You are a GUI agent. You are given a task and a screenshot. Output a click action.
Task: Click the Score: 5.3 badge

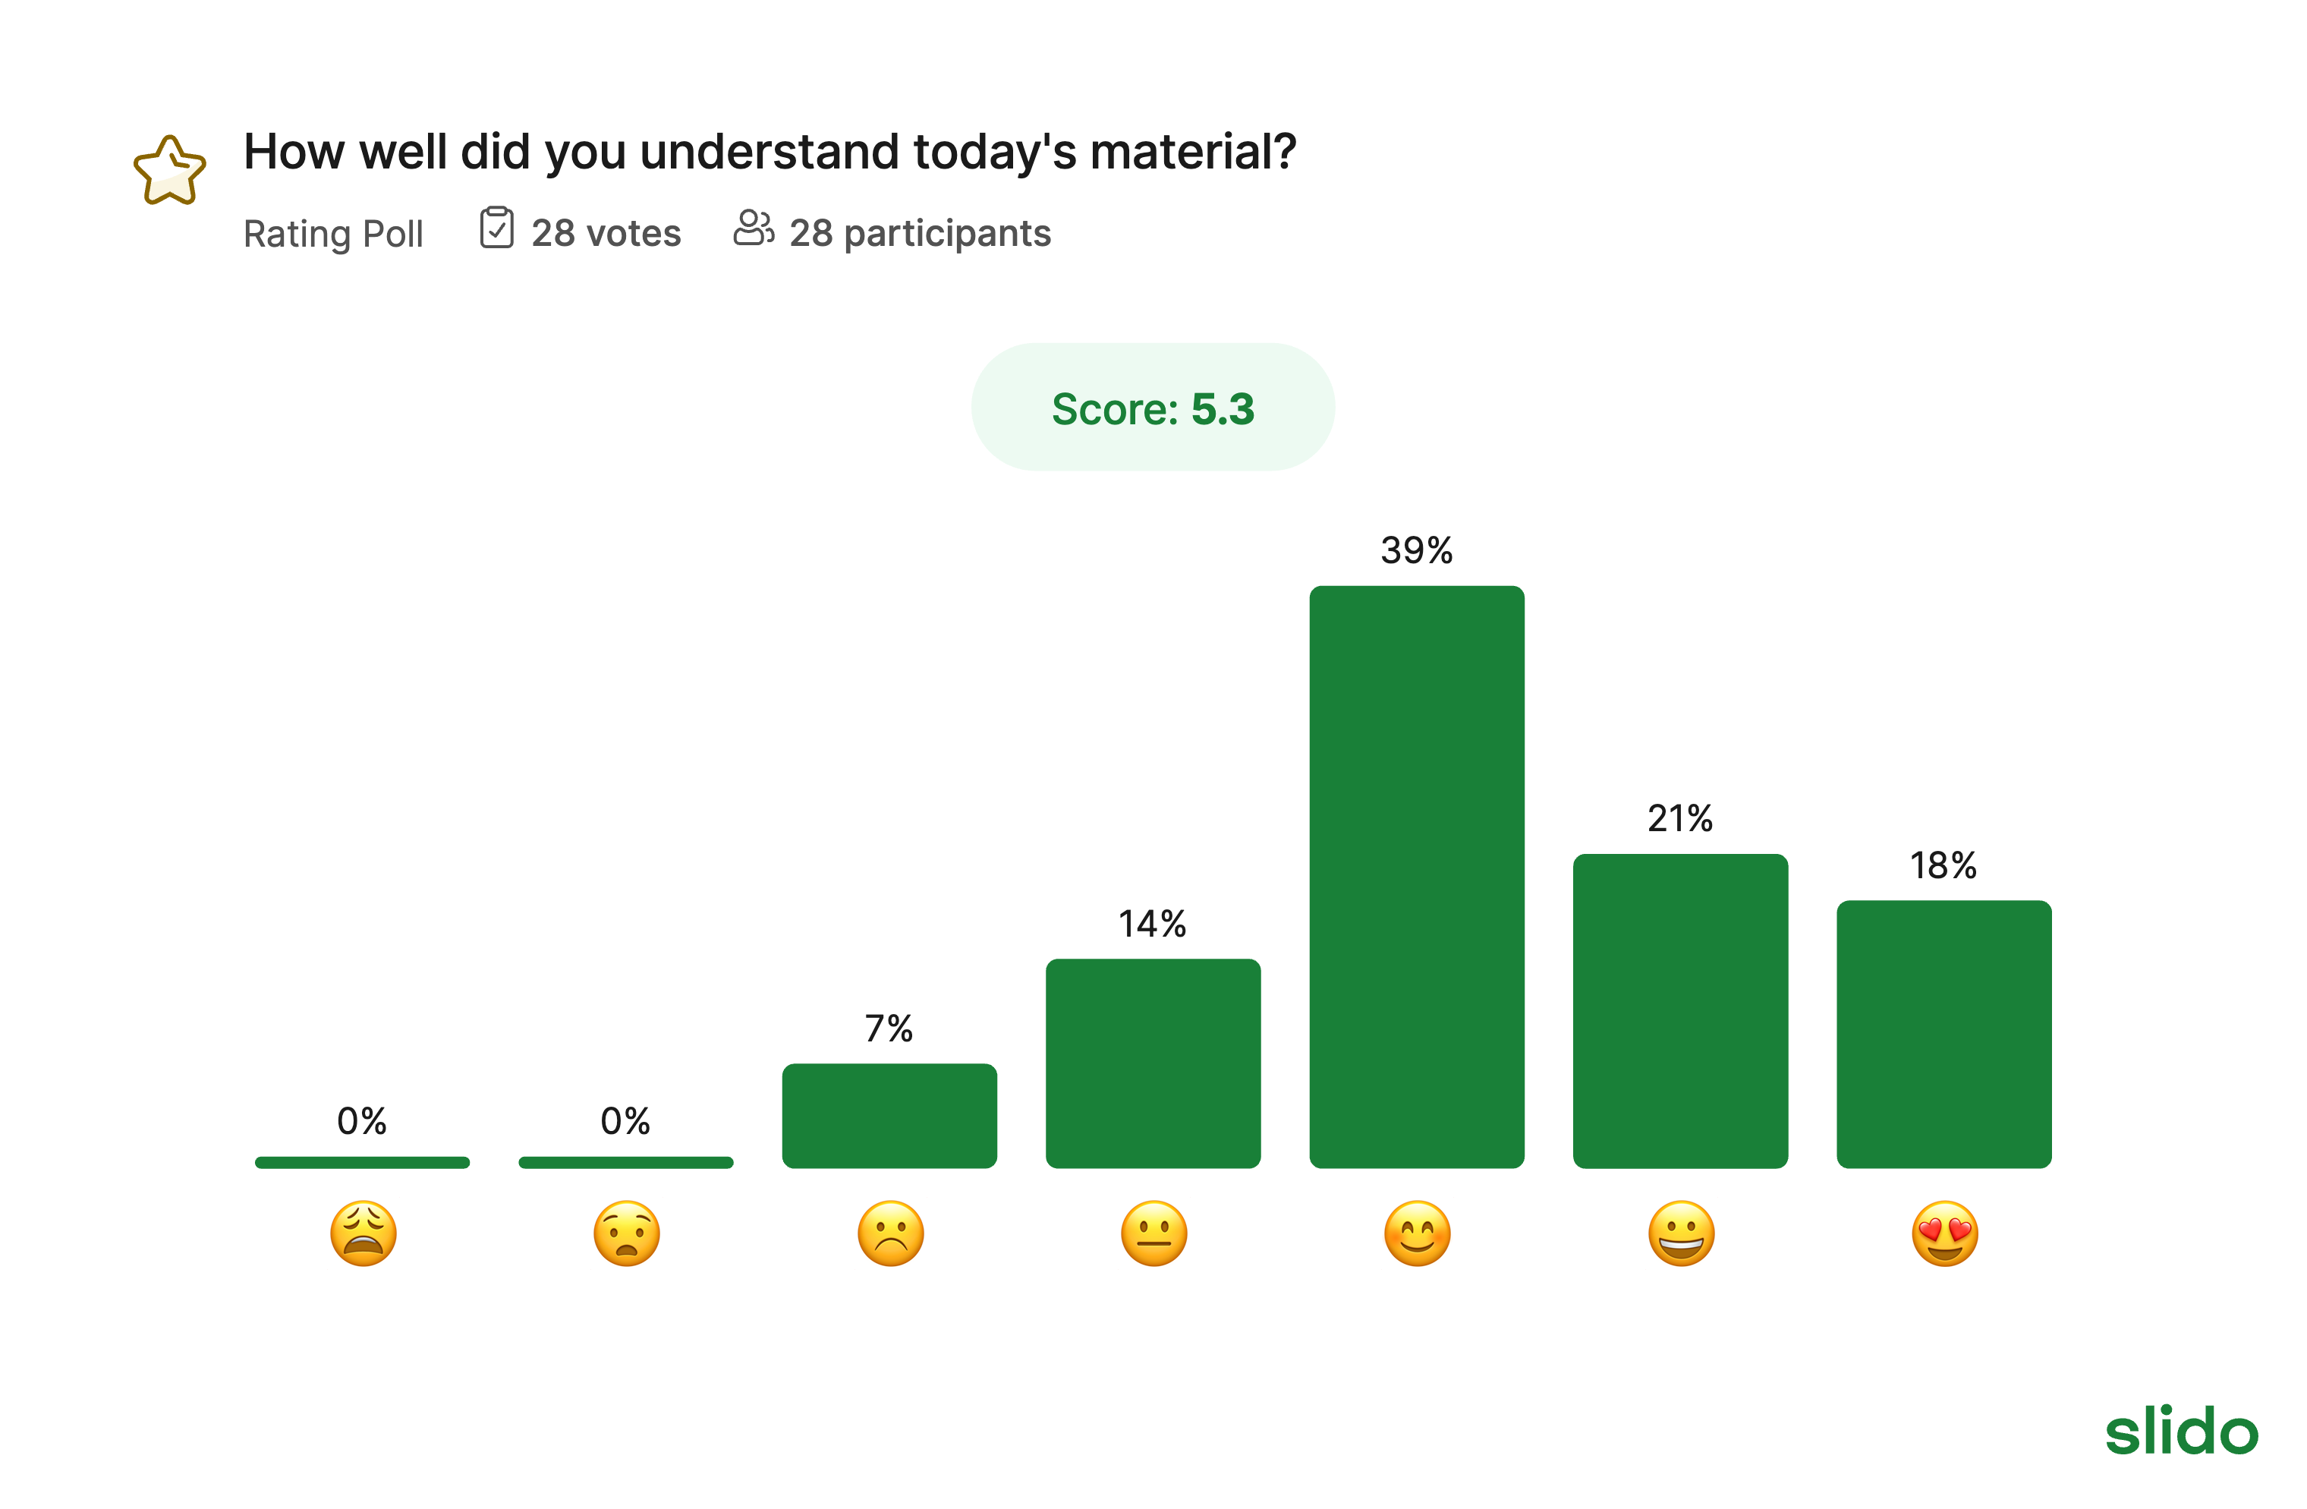(1153, 408)
